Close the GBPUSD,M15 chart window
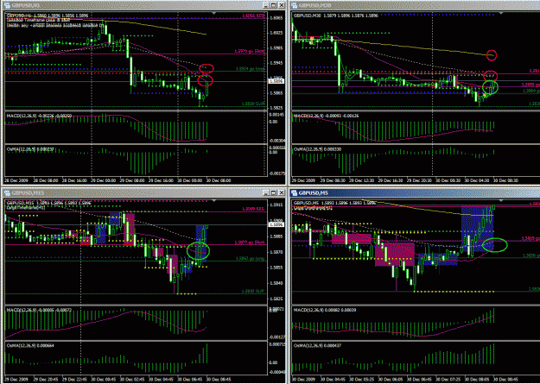The image size is (540, 384). [x=282, y=192]
